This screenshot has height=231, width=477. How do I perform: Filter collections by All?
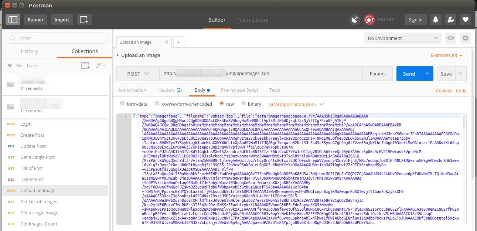(x=10, y=65)
